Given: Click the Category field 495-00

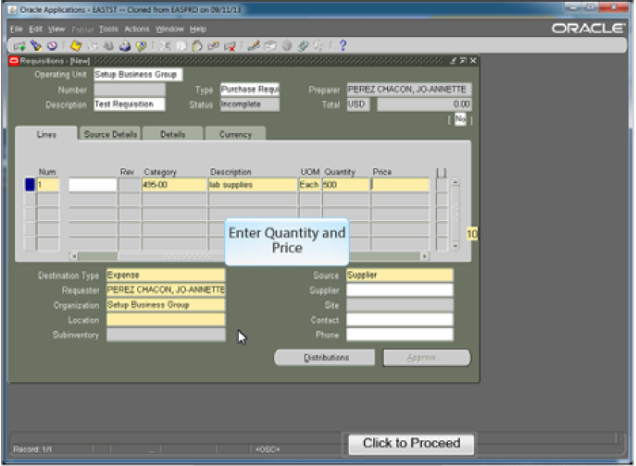Looking at the screenshot, I should pos(174,185).
